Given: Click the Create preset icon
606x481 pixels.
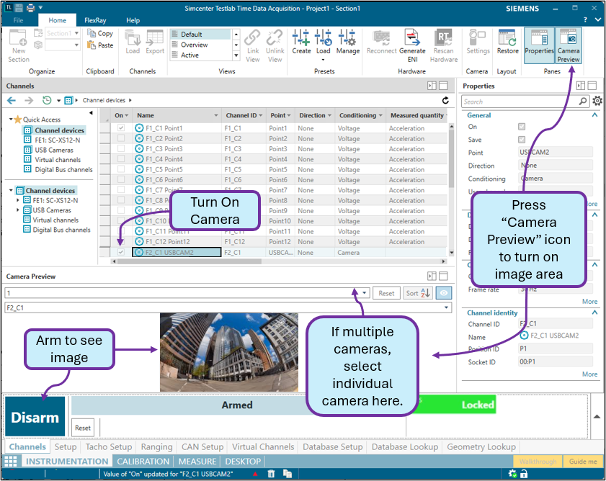Looking at the screenshot, I should pyautogui.click(x=301, y=42).
